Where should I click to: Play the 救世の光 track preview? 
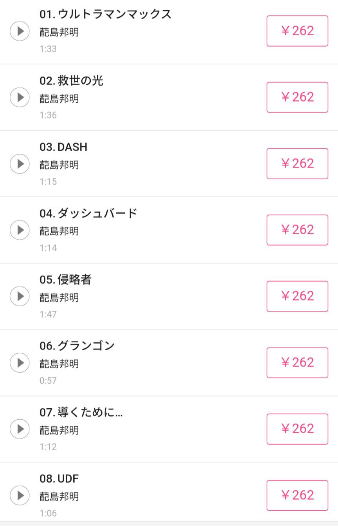[20, 97]
